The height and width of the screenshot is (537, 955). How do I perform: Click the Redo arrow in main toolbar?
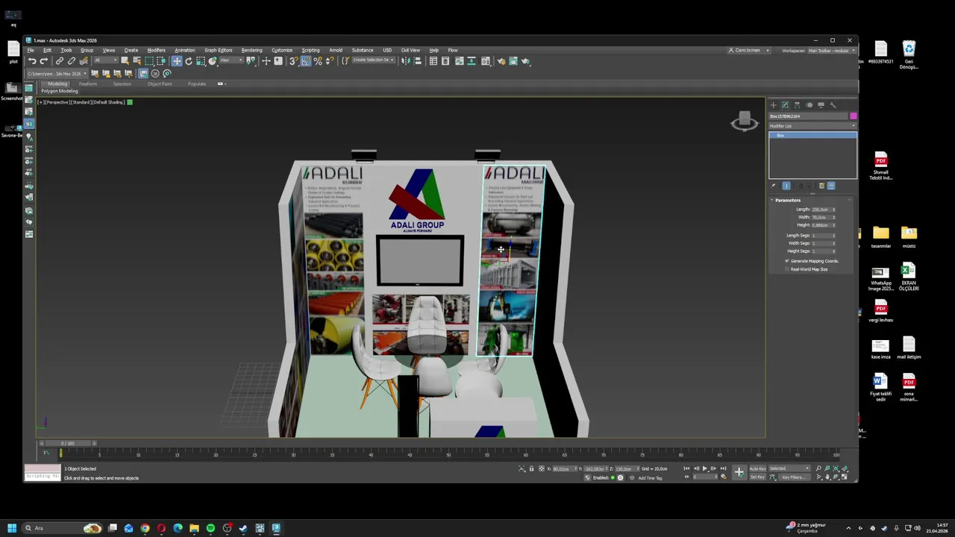click(43, 61)
